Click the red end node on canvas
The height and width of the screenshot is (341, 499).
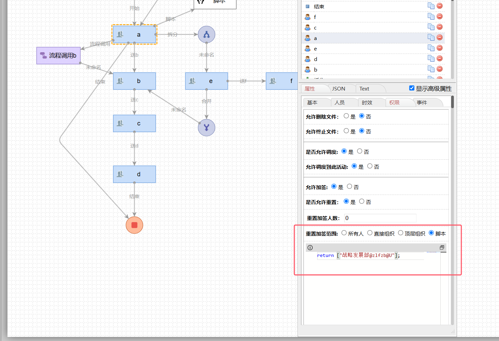tap(134, 225)
